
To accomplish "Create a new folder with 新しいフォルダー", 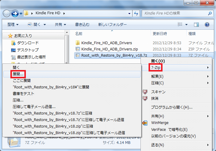I will pyautogui.click(x=112, y=25).
